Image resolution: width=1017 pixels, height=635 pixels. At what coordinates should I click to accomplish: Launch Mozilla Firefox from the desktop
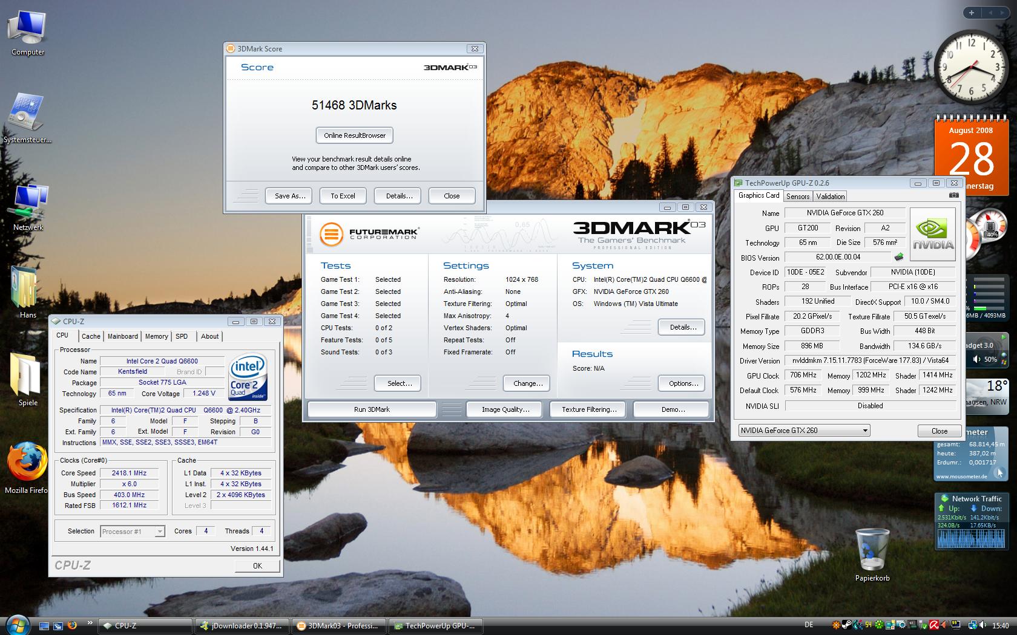pyautogui.click(x=27, y=468)
